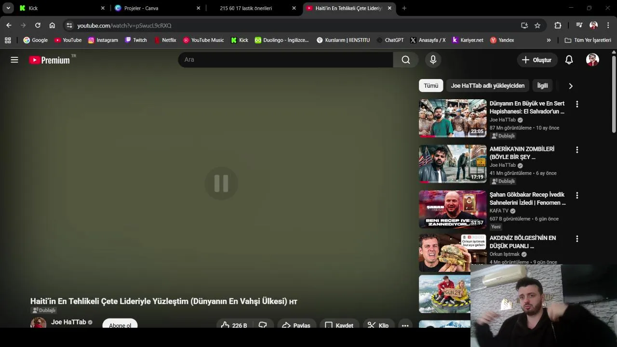This screenshot has height=347, width=617.
Task: Visit Orkun Işıtmak channel name
Action: coord(504,254)
